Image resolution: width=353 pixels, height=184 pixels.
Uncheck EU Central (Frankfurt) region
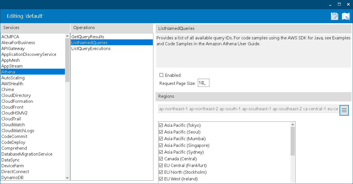coord(161,166)
